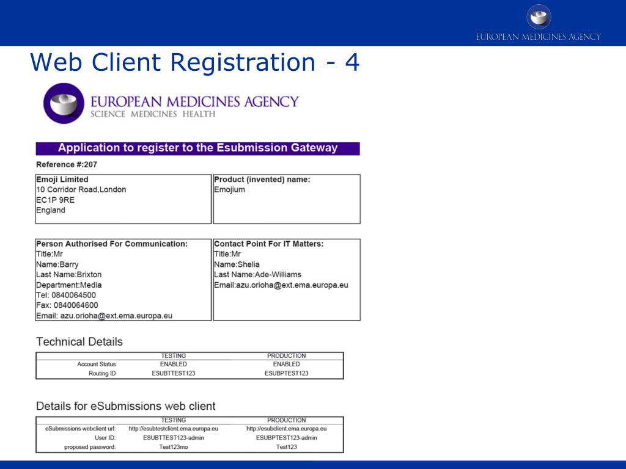Click 'eSubmissions webclient url:' label
Viewport: 626px width, 469px height.
80,429
